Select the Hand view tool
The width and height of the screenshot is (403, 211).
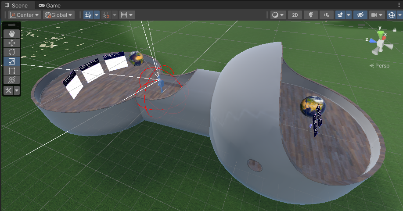click(11, 34)
